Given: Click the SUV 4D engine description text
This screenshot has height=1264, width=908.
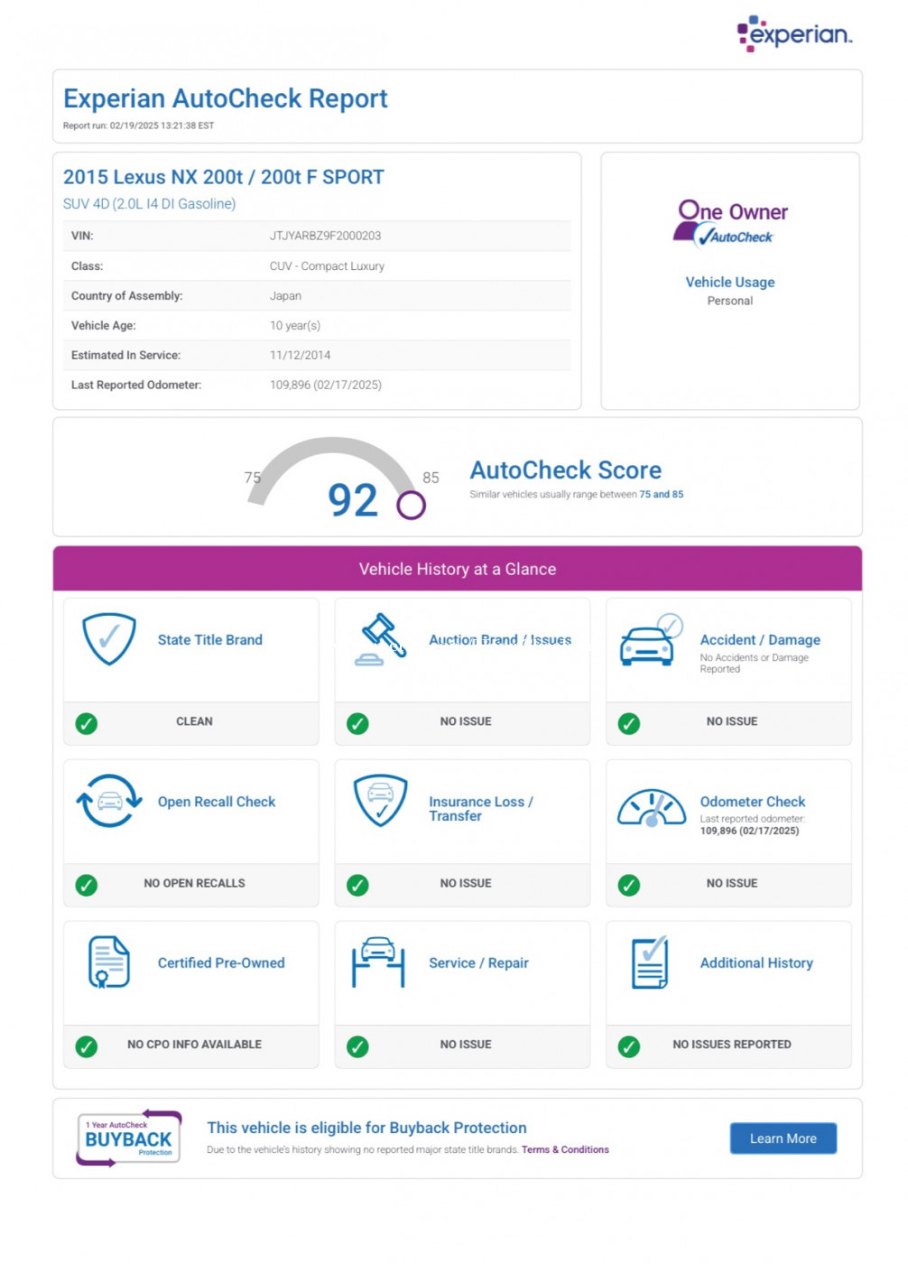Looking at the screenshot, I should (x=149, y=204).
